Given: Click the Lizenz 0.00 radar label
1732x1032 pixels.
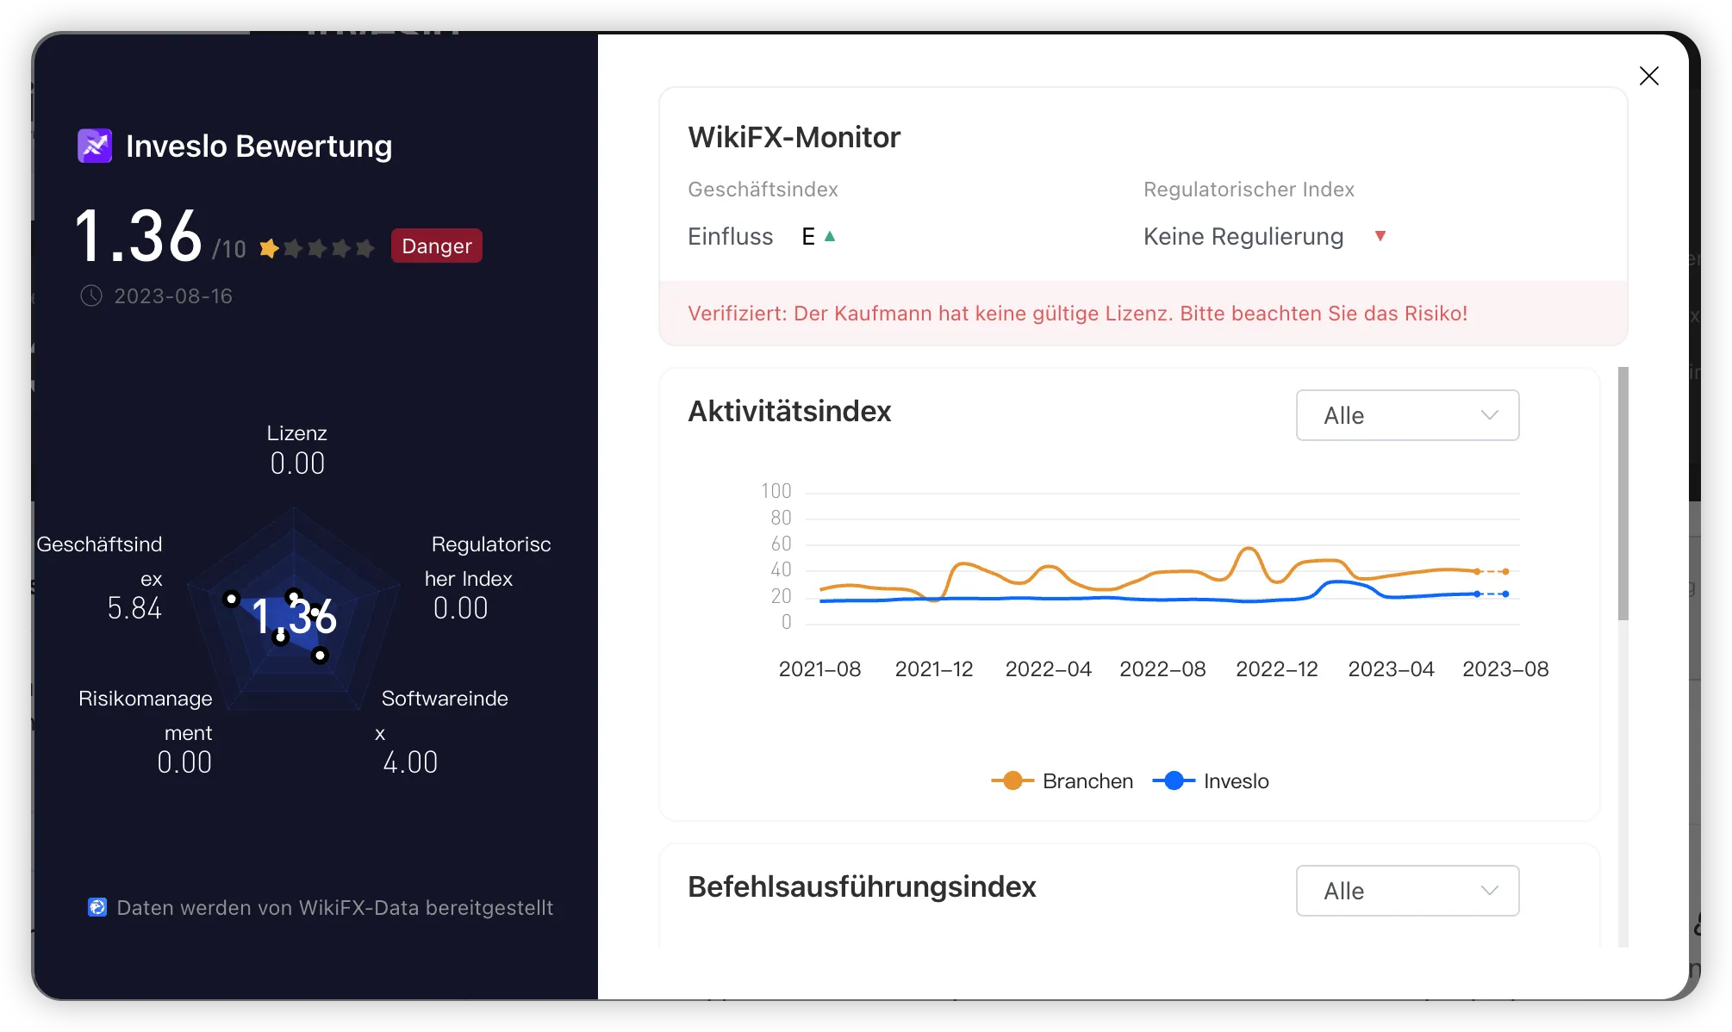Looking at the screenshot, I should pos(297,450).
